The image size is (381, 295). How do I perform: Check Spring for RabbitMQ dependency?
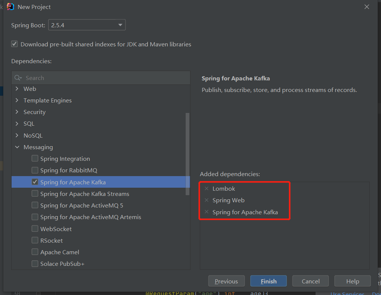pos(35,170)
